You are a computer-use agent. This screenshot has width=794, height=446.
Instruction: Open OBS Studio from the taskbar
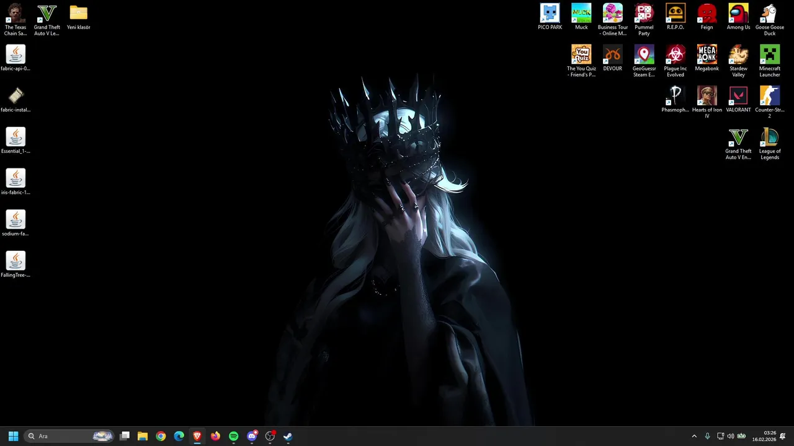[270, 436]
